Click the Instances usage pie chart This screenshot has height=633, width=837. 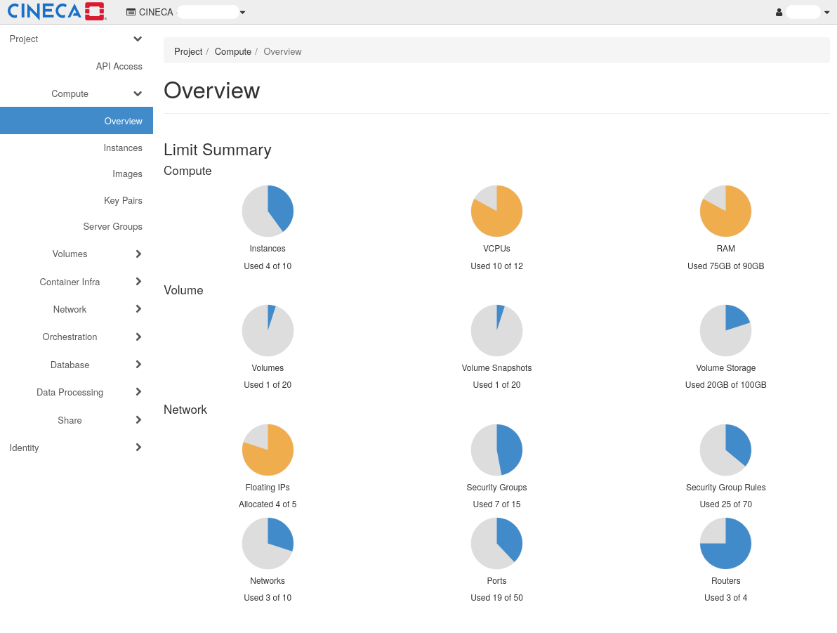[x=268, y=211]
